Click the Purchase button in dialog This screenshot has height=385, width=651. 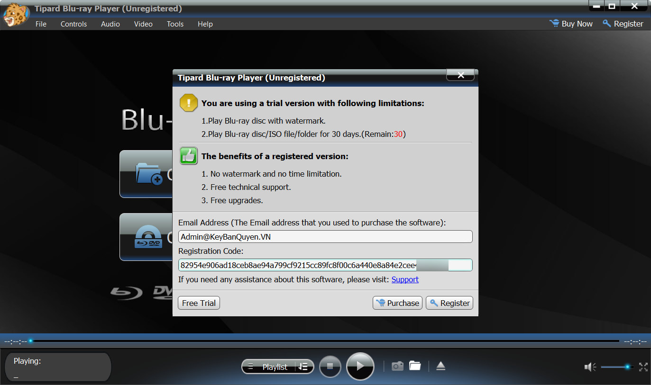[x=397, y=303]
